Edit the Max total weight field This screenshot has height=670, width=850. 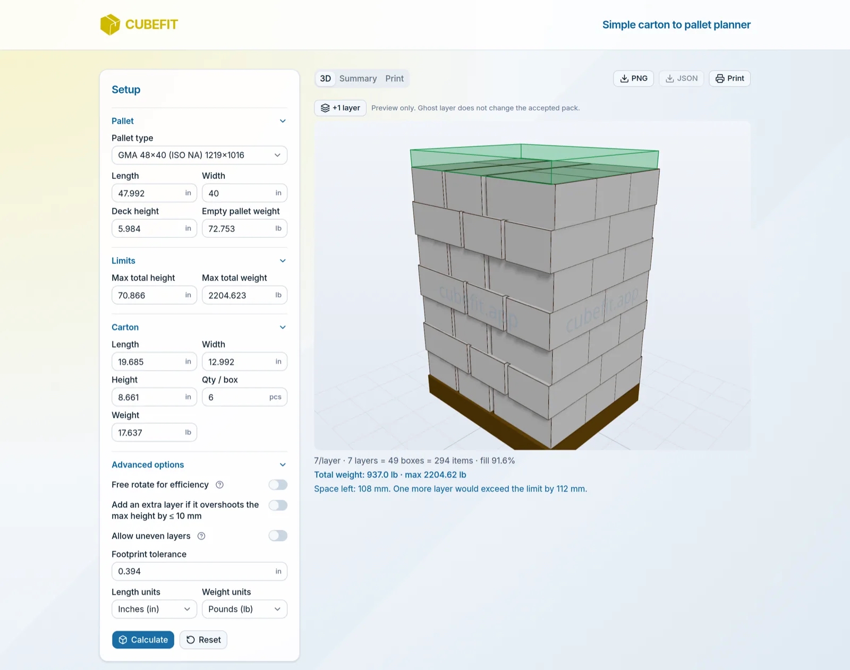coord(244,295)
